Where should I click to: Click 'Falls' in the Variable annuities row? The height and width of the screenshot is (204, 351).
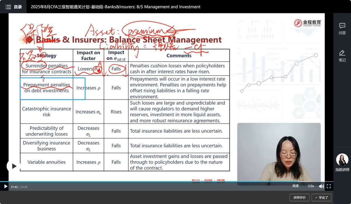116,162
